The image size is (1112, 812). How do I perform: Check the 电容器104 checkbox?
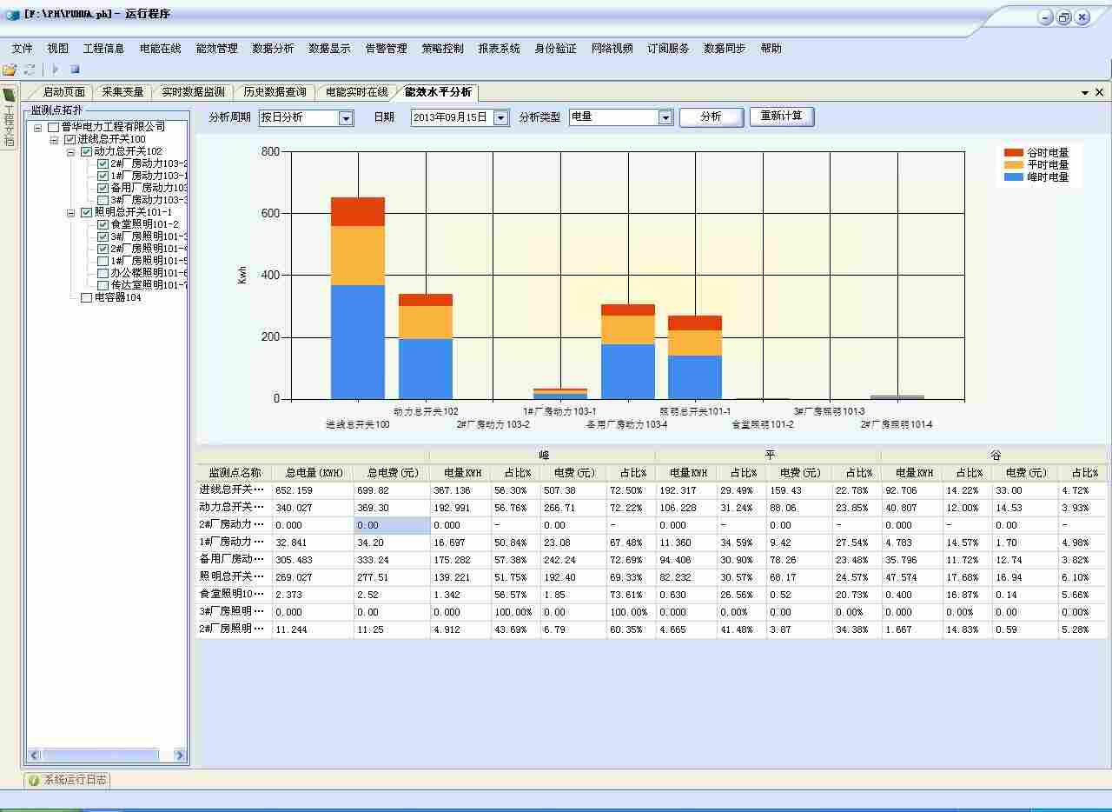tap(86, 297)
